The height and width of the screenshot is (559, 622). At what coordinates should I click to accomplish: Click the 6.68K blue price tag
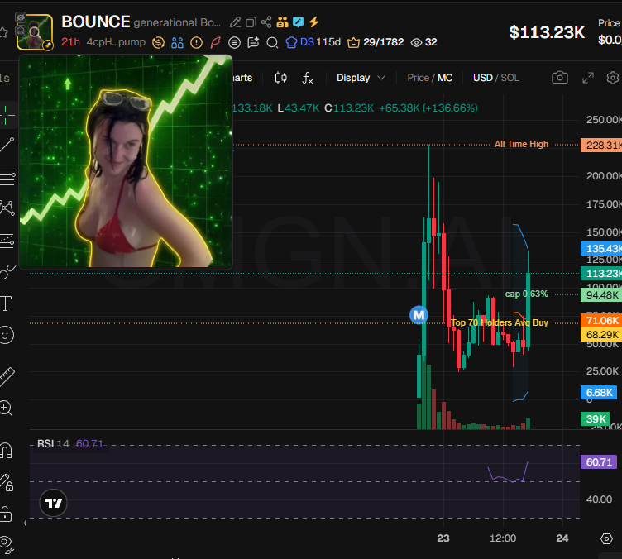[x=599, y=393]
